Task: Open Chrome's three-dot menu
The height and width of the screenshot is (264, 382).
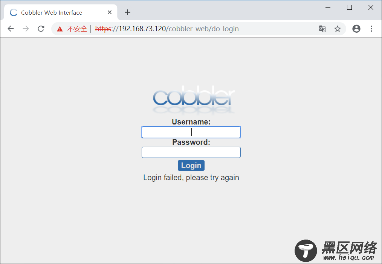Action: point(371,29)
